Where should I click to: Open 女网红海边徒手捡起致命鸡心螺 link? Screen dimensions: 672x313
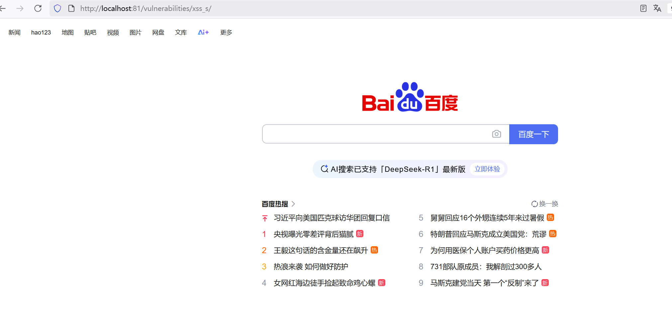point(325,283)
